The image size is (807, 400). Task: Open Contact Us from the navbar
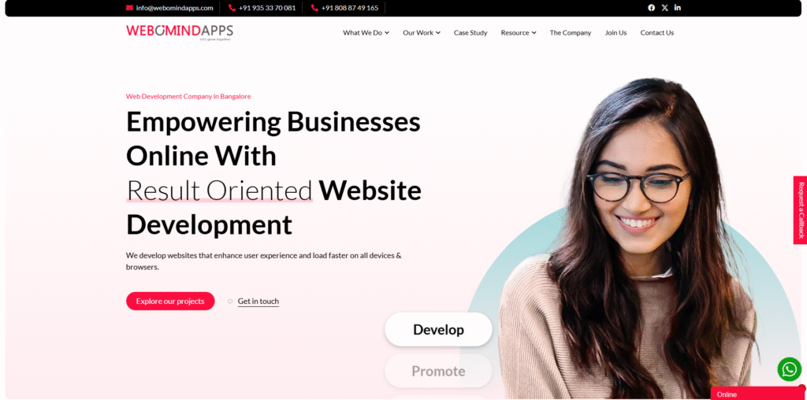pos(656,32)
